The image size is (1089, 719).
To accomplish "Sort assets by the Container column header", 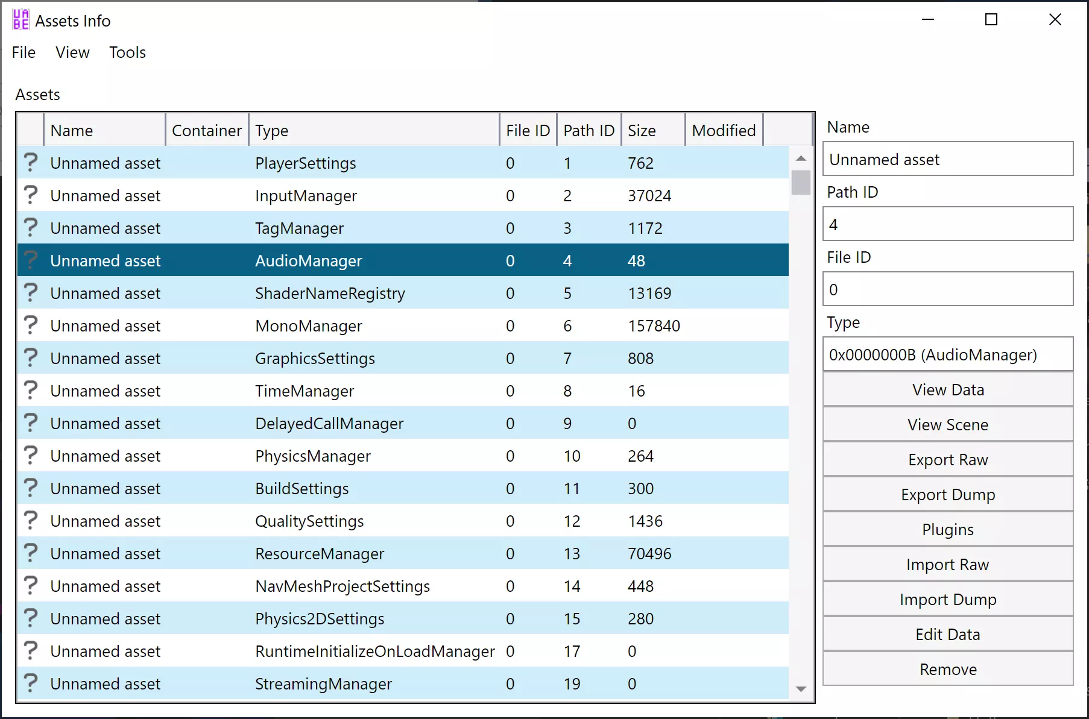I will click(x=207, y=130).
